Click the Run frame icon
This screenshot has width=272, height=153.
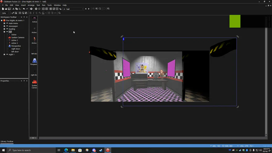click(x=100, y=9)
